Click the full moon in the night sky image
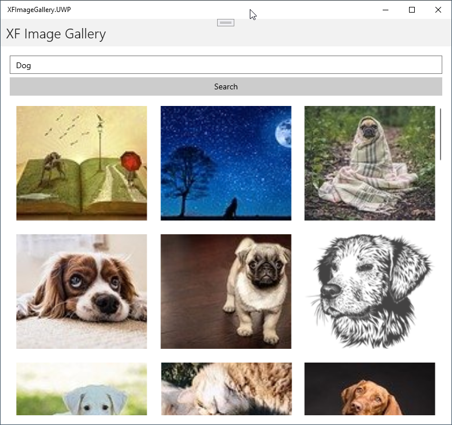Viewport: 452px width, 425px height. point(284,135)
